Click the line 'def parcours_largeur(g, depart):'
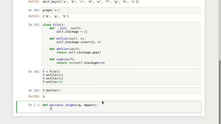The image size is (221, 124). tap(70, 105)
